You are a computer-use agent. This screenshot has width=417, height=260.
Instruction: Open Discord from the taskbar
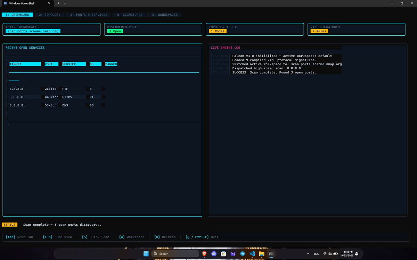coord(214,254)
